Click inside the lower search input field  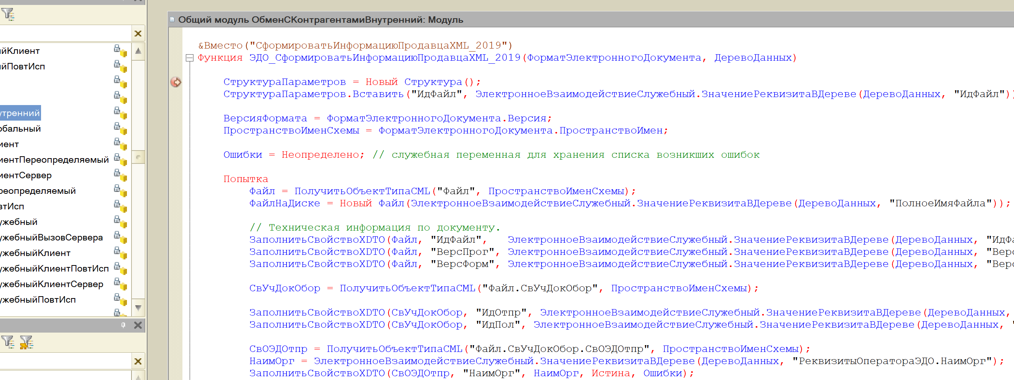click(65, 361)
